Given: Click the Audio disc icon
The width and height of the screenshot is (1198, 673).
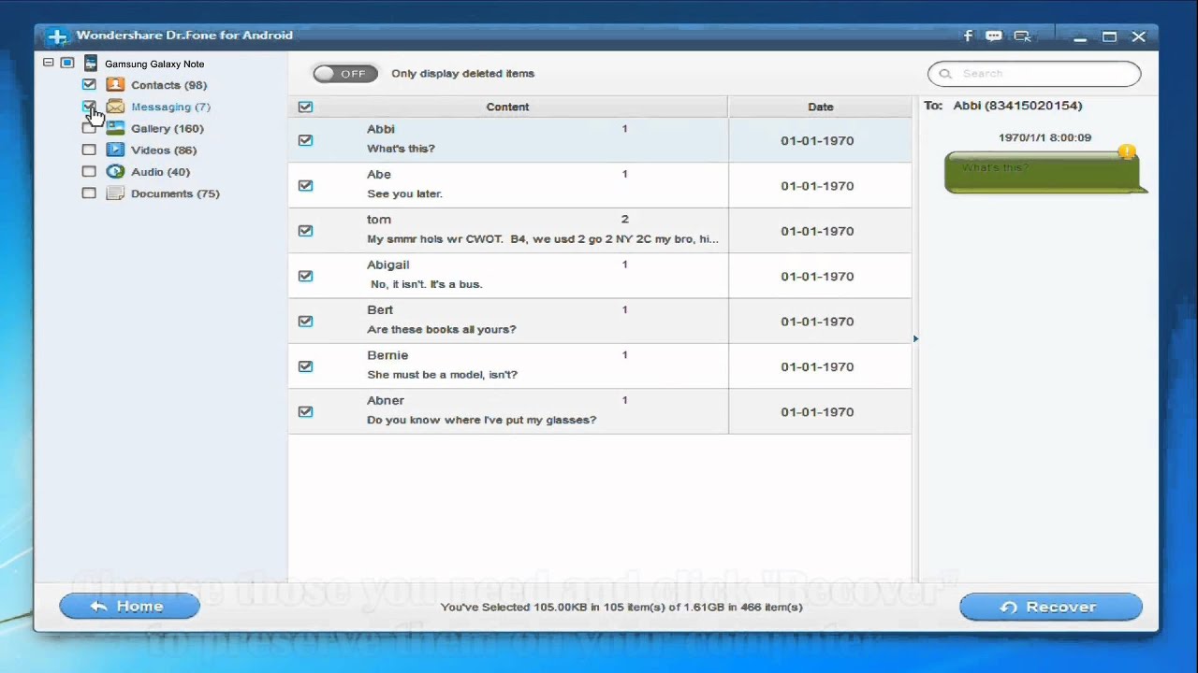Looking at the screenshot, I should click(x=115, y=172).
